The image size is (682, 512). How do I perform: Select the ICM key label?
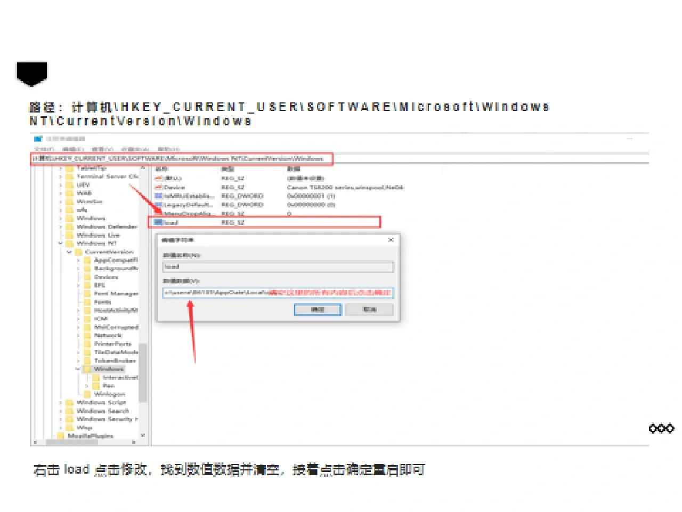coord(101,319)
